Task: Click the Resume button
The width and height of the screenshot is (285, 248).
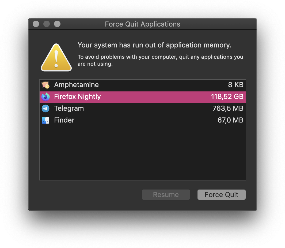Action: pos(166,195)
